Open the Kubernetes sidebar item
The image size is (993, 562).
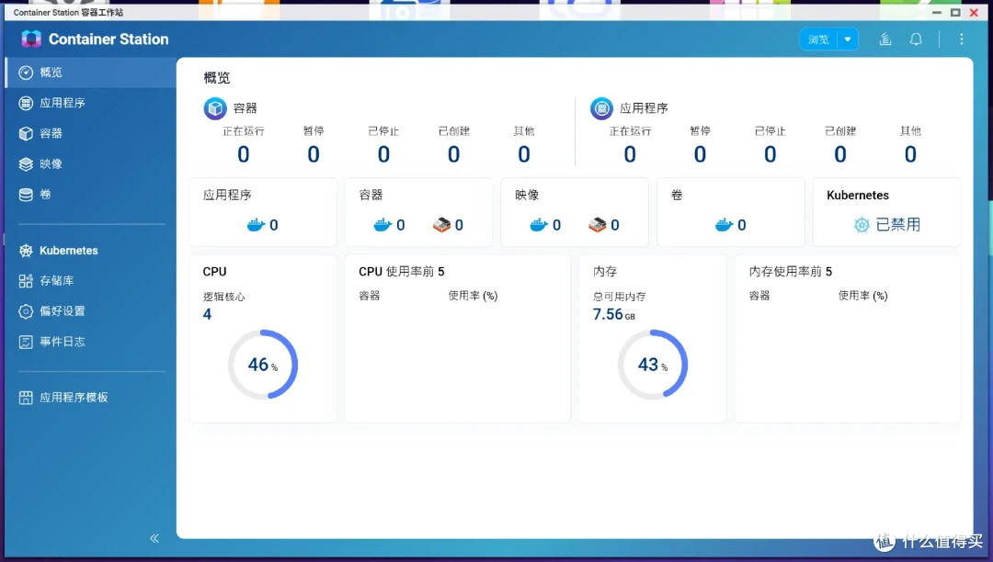coord(90,251)
